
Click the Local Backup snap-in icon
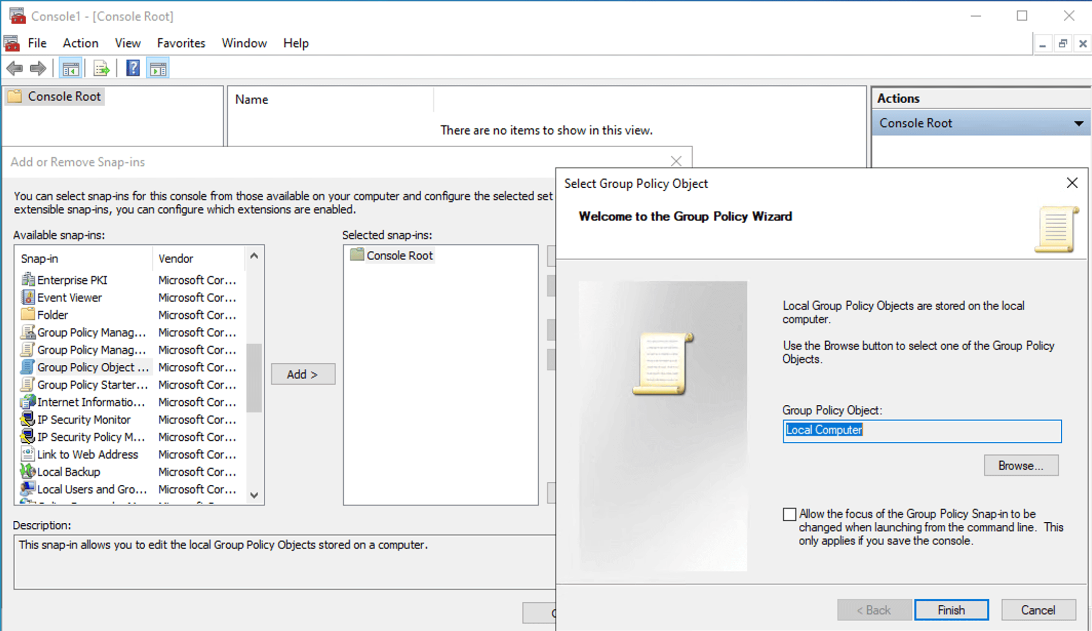coord(27,471)
